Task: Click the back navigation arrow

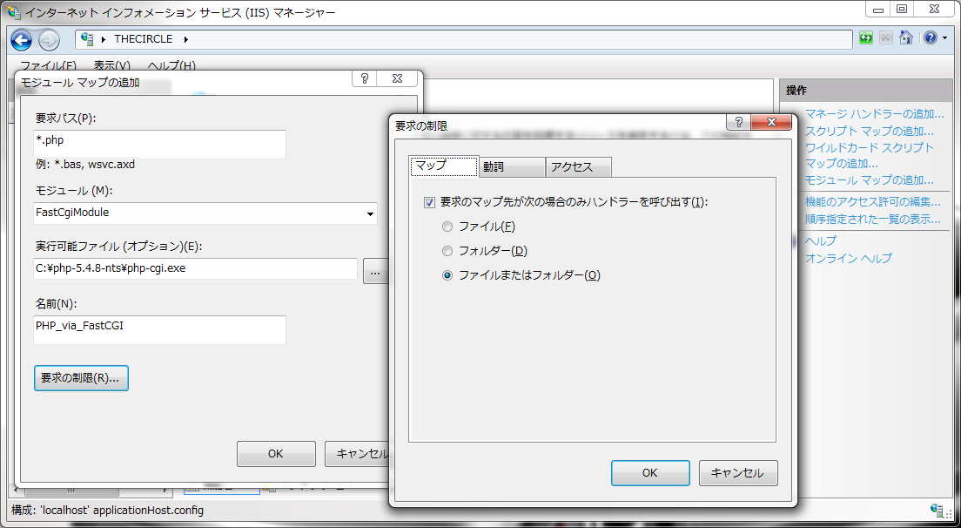Action: (x=22, y=39)
